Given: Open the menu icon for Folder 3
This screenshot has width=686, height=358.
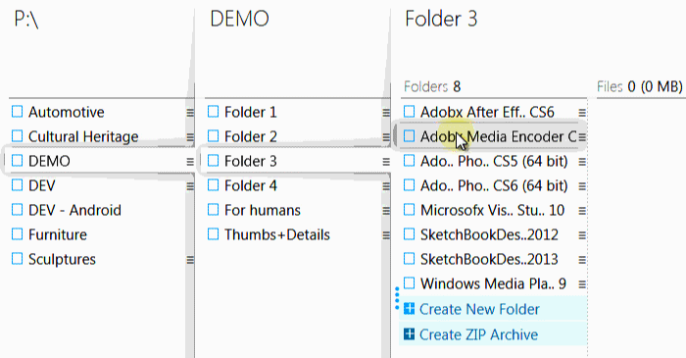Looking at the screenshot, I should click(386, 162).
